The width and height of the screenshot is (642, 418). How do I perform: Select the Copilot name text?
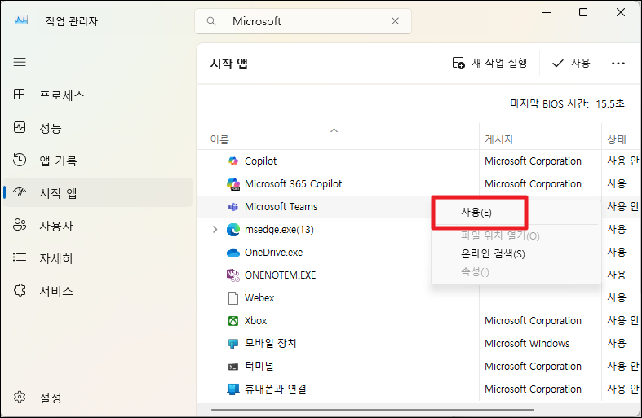(x=260, y=161)
